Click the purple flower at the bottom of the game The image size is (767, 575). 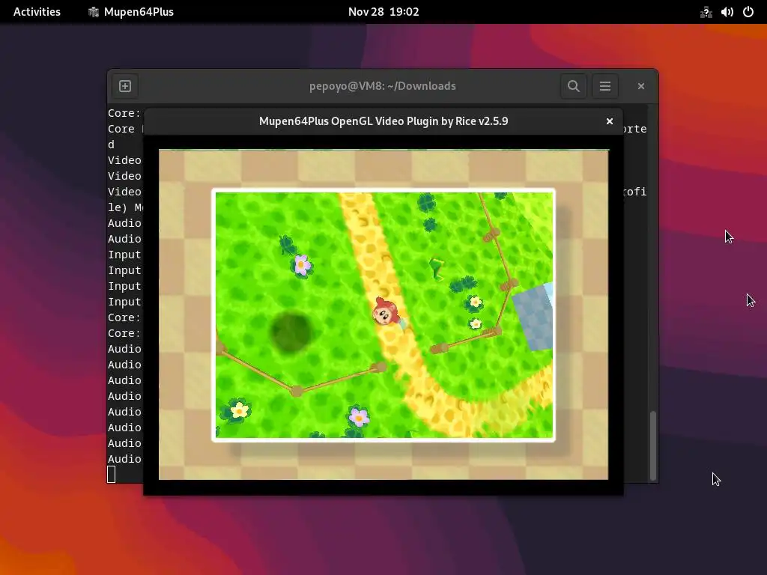coord(359,416)
